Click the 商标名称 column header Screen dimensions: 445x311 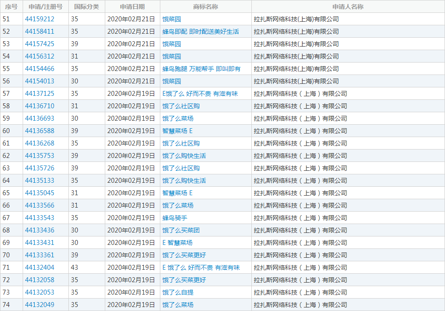coord(206,7)
